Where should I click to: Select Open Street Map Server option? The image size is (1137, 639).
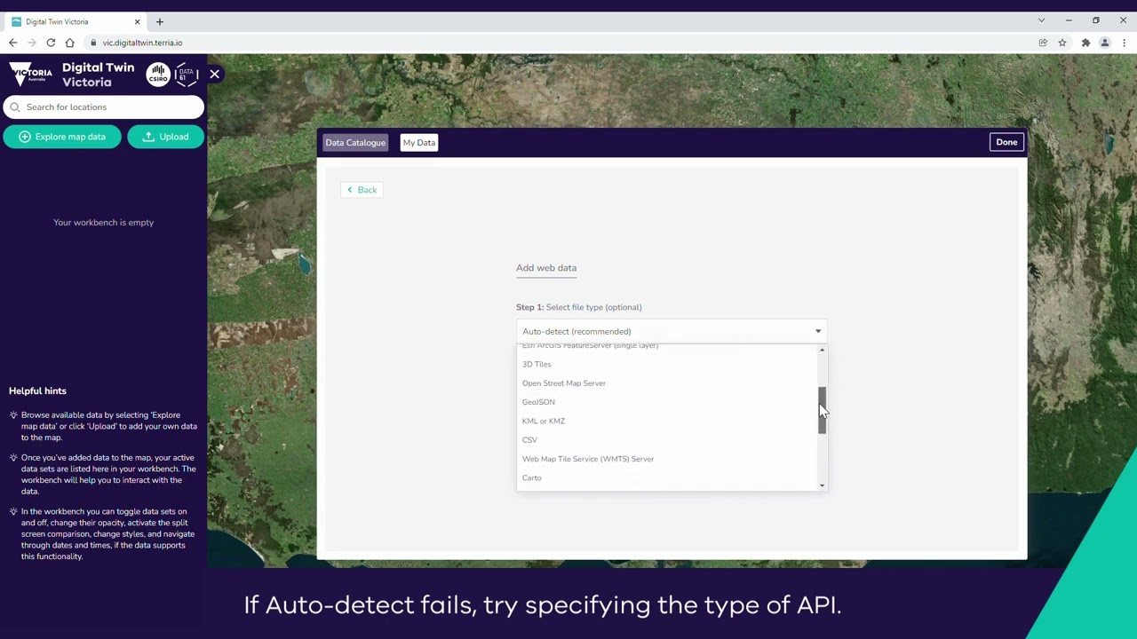tap(564, 383)
